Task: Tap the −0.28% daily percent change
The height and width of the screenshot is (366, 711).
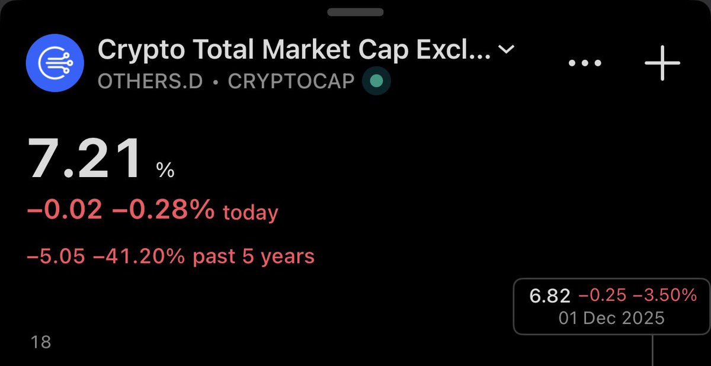Action: click(x=163, y=210)
